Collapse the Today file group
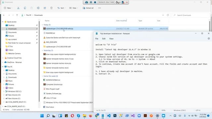The width and height of the screenshot is (212, 119). [x=42, y=25]
